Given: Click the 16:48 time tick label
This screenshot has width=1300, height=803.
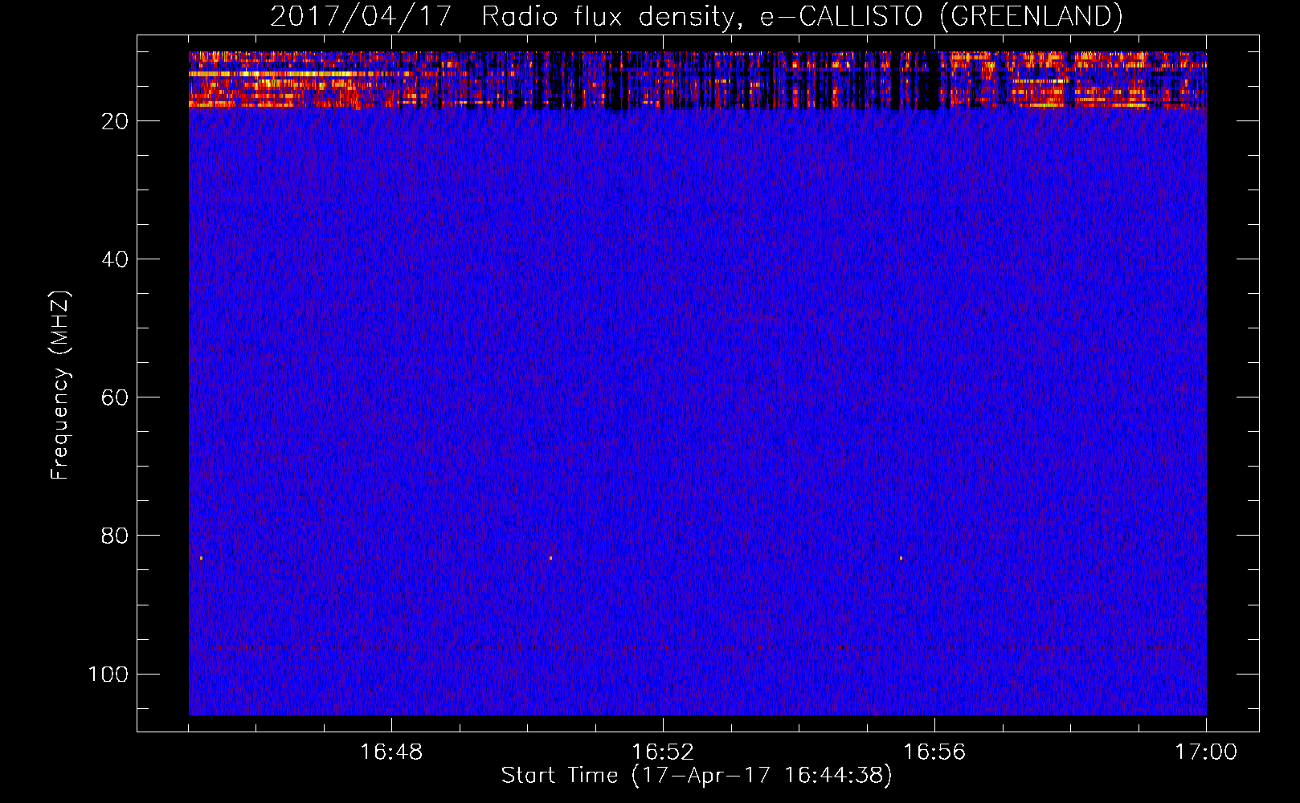Looking at the screenshot, I should (391, 752).
